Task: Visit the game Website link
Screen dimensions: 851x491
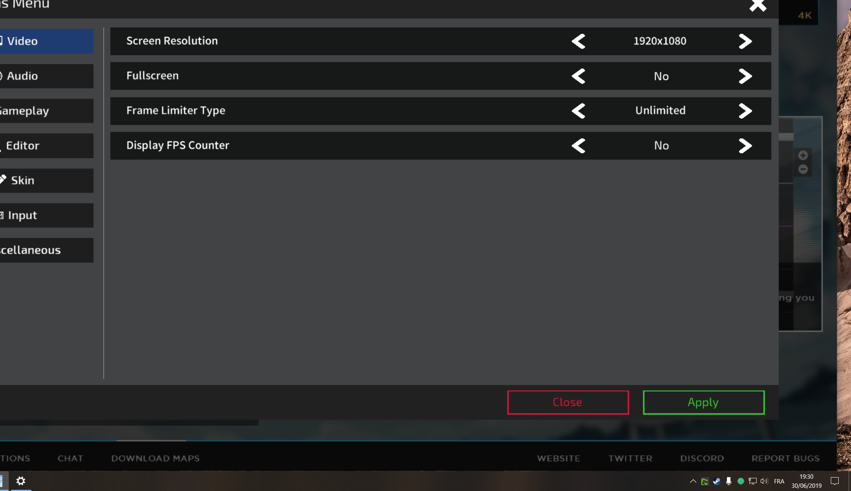Action: (x=558, y=458)
